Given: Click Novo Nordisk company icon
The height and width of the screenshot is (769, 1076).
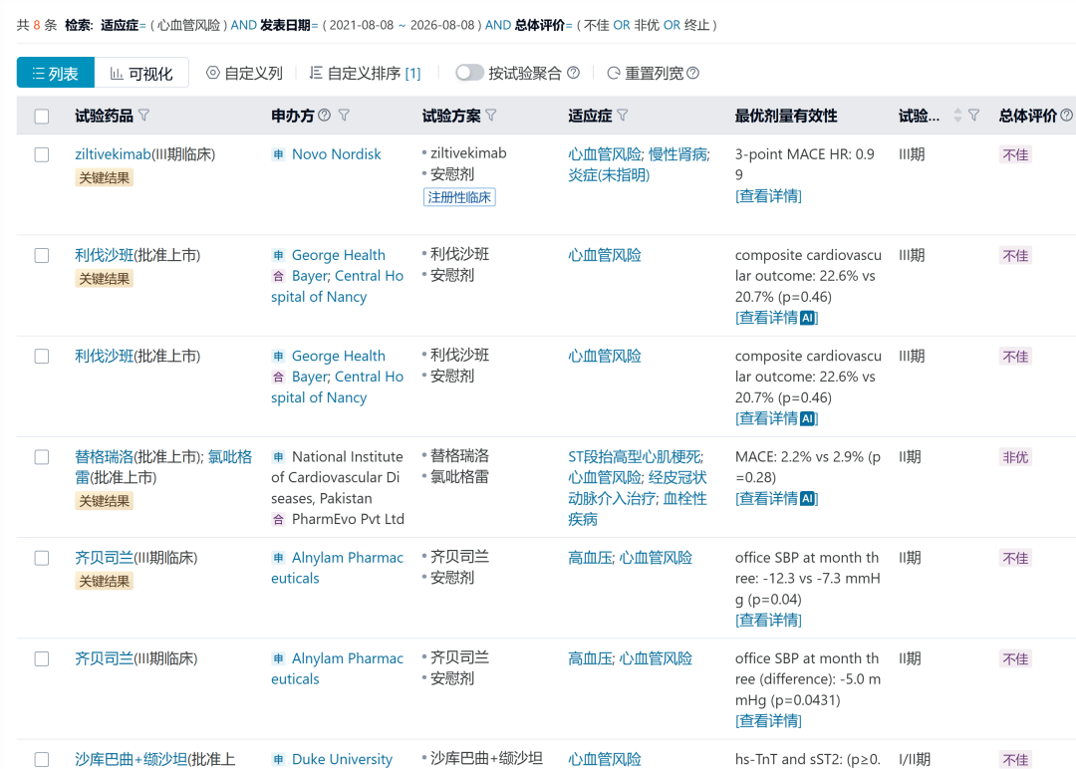Looking at the screenshot, I should tap(278, 154).
